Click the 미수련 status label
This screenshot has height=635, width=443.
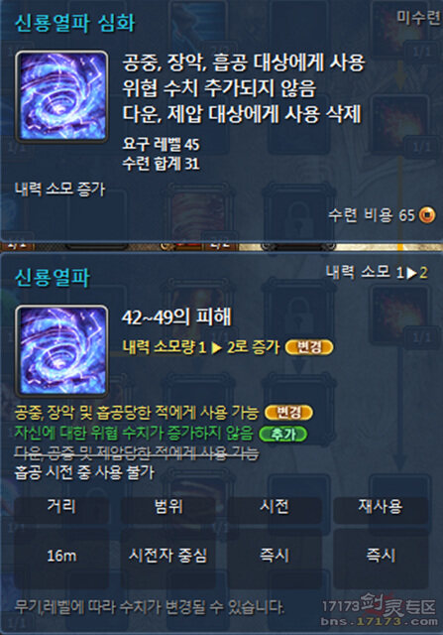click(x=419, y=17)
